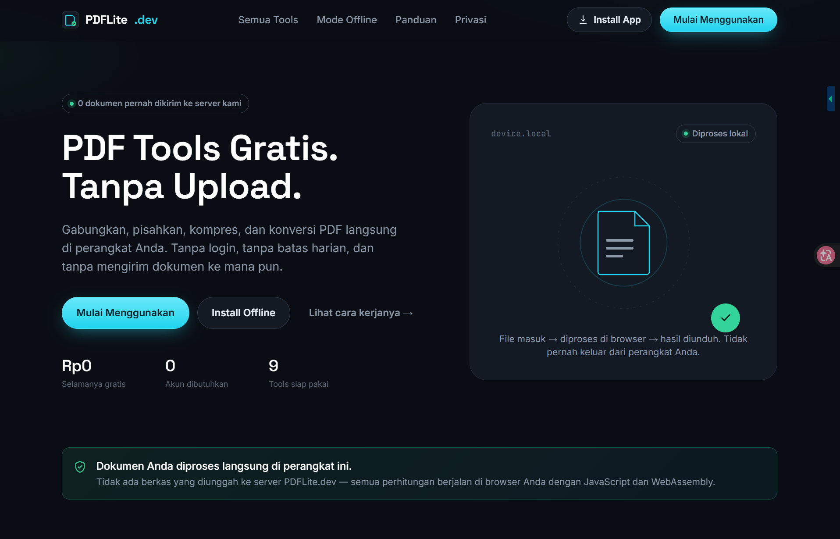This screenshot has width=840, height=539.
Task: Click the 9 Tools siap pakai stat
Action: pos(299,373)
